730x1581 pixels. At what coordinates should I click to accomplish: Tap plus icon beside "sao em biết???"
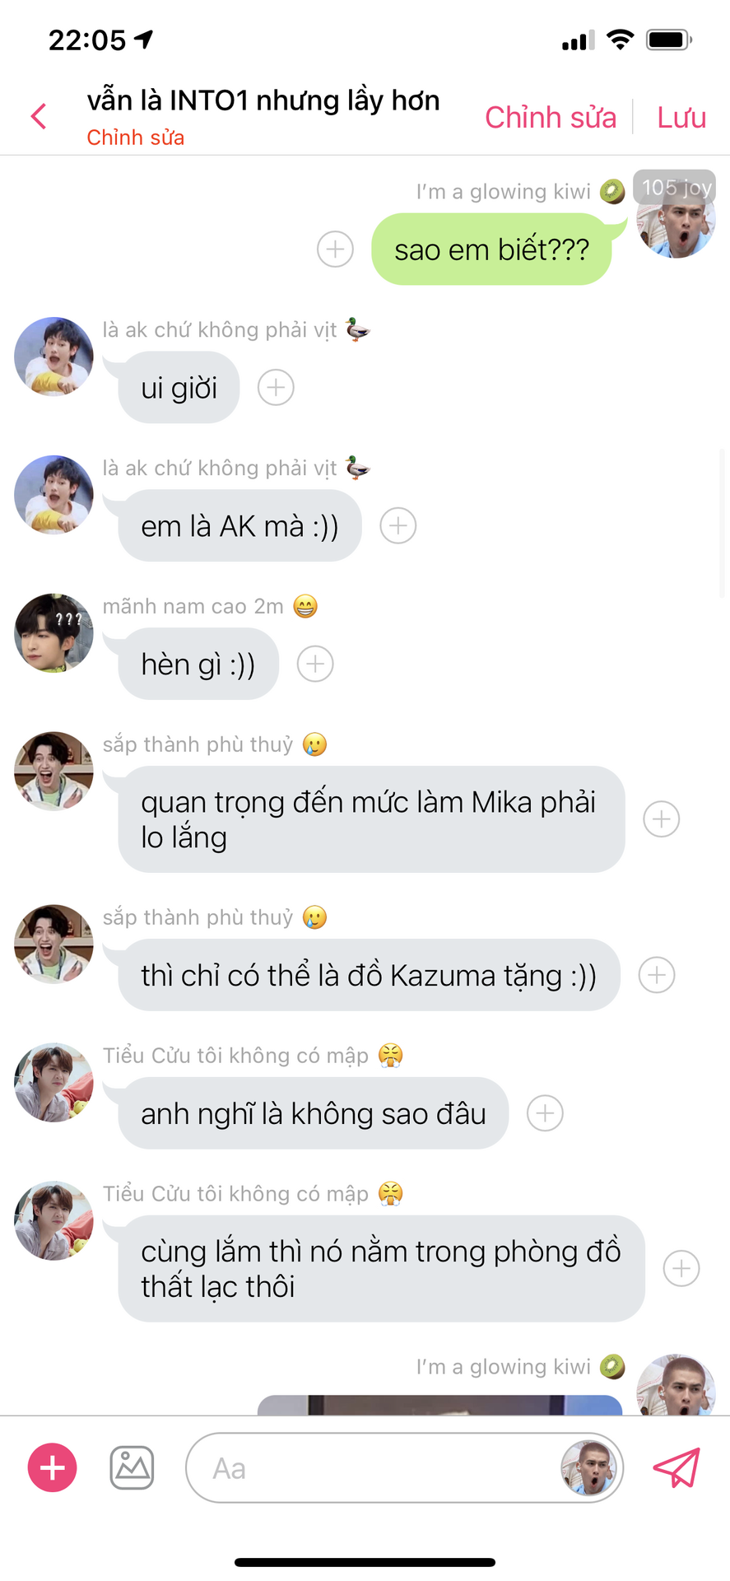[x=335, y=249]
